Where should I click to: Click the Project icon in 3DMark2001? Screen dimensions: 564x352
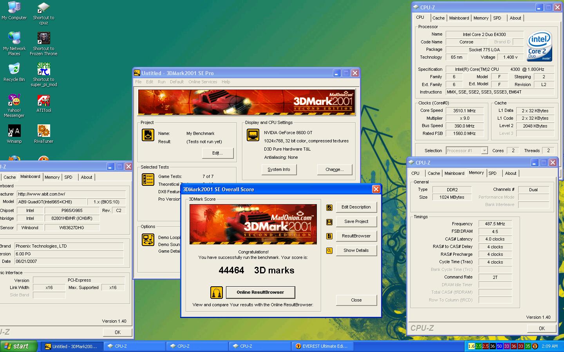coord(148,135)
